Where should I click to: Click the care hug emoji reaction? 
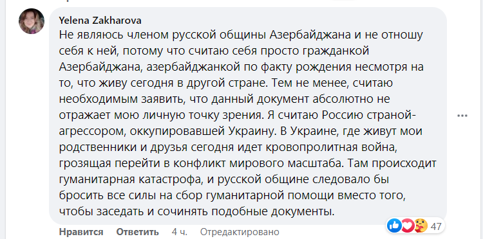tap(421, 226)
